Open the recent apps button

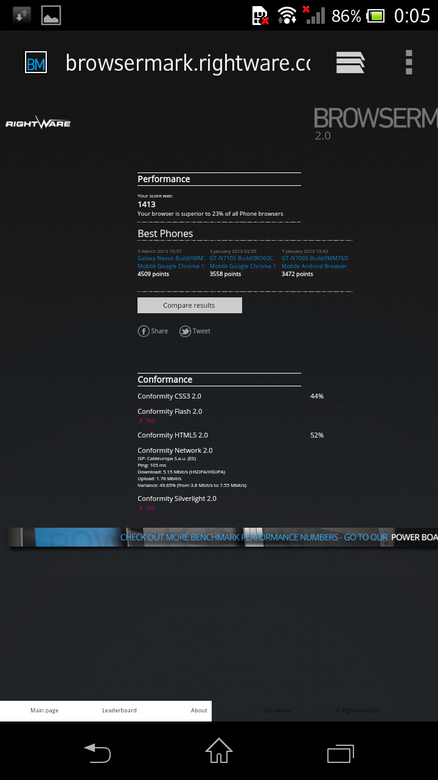pyautogui.click(x=340, y=754)
